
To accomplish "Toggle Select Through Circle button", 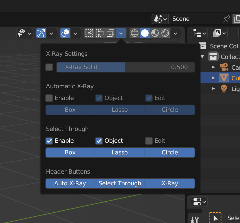I will point(170,153).
